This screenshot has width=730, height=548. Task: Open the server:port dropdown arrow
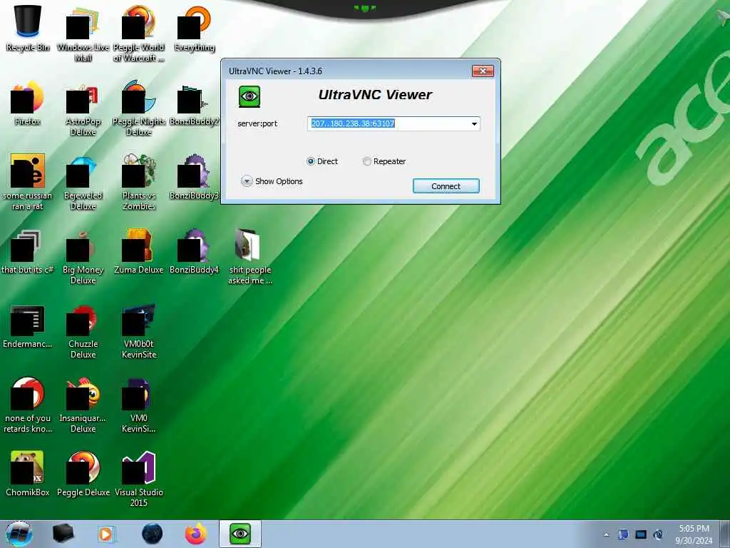point(474,124)
